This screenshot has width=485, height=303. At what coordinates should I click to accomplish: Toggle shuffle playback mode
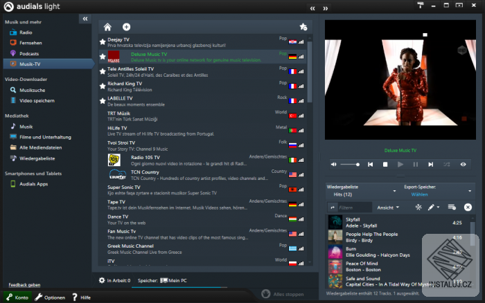click(x=447, y=165)
